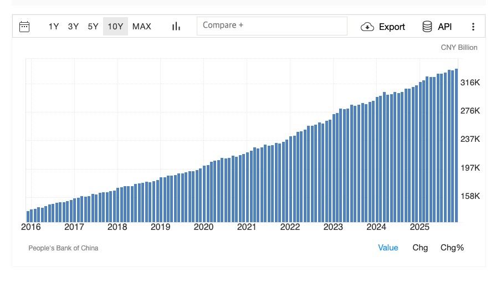496x282 pixels.
Task: Switch to 5Y time range
Action: (93, 26)
